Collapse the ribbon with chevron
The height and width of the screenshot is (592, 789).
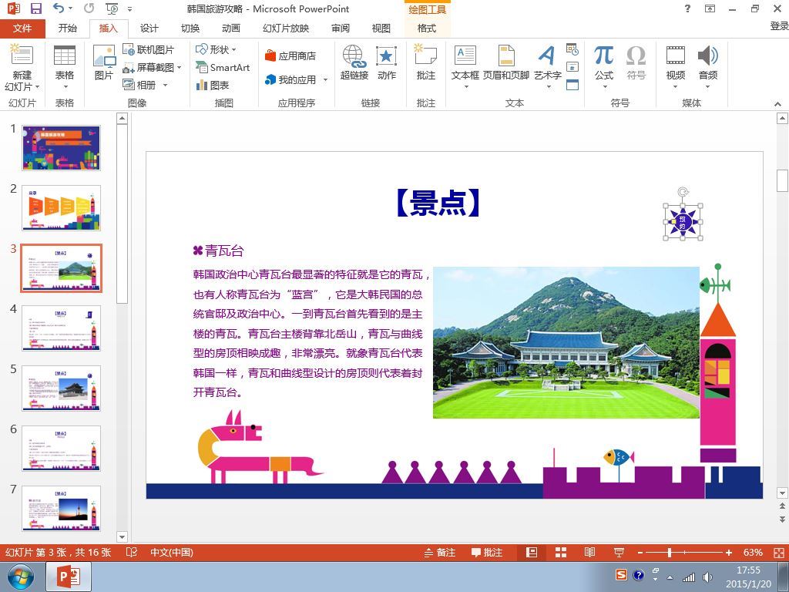coord(777,104)
